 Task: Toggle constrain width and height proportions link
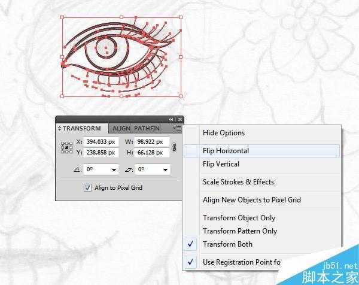pyautogui.click(x=174, y=147)
